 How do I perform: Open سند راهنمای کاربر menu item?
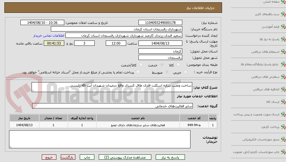pos(267,14)
